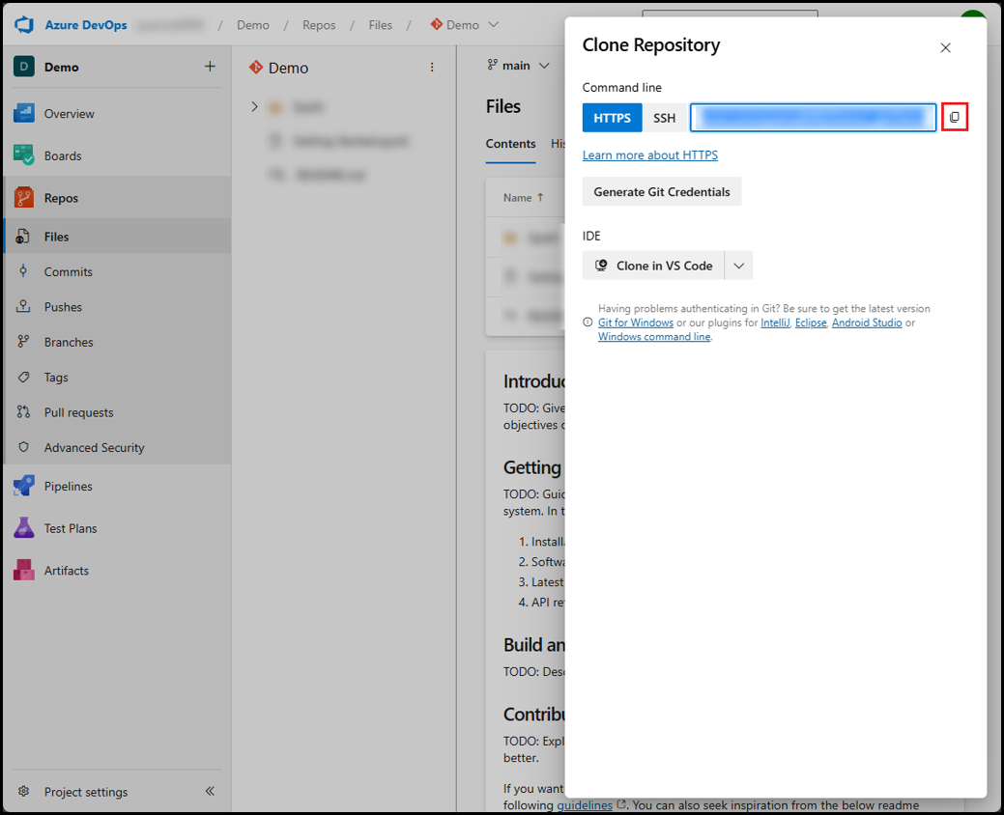Image resolution: width=1004 pixels, height=815 pixels.
Task: Open the Windows command line link
Action: (654, 336)
